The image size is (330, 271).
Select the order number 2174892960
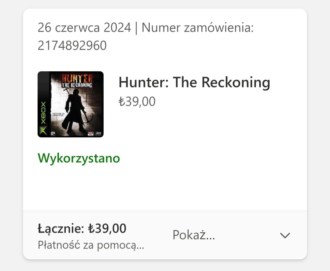(x=72, y=46)
